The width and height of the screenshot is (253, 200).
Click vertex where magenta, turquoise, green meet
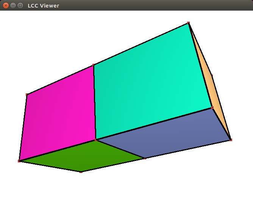[x=96, y=140]
